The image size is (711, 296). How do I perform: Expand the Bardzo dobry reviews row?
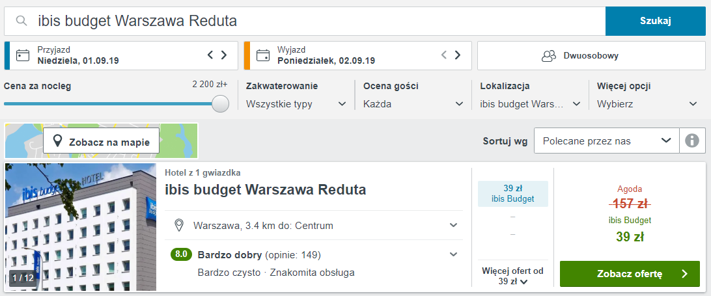[x=314, y=255]
